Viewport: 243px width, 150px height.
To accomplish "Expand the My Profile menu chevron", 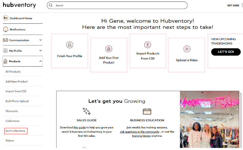I will pyautogui.click(x=40, y=51).
